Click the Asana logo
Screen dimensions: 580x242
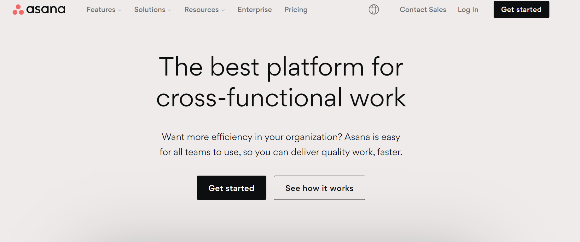(39, 9)
